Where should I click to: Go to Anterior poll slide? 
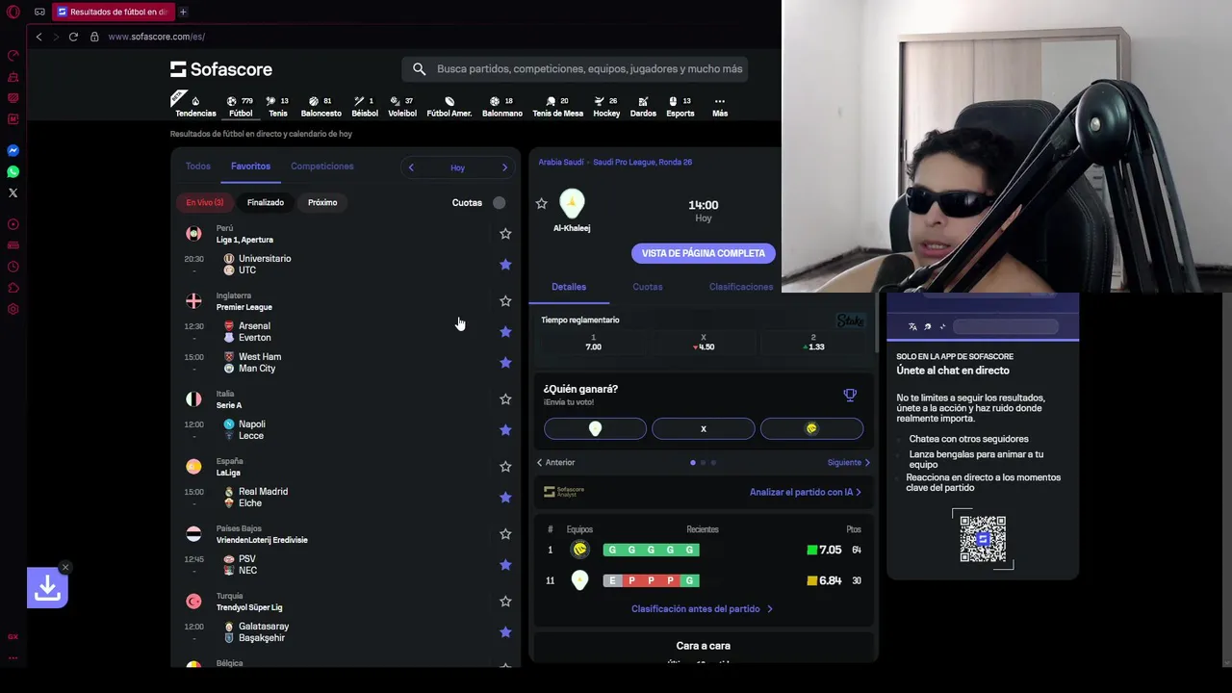coord(555,463)
